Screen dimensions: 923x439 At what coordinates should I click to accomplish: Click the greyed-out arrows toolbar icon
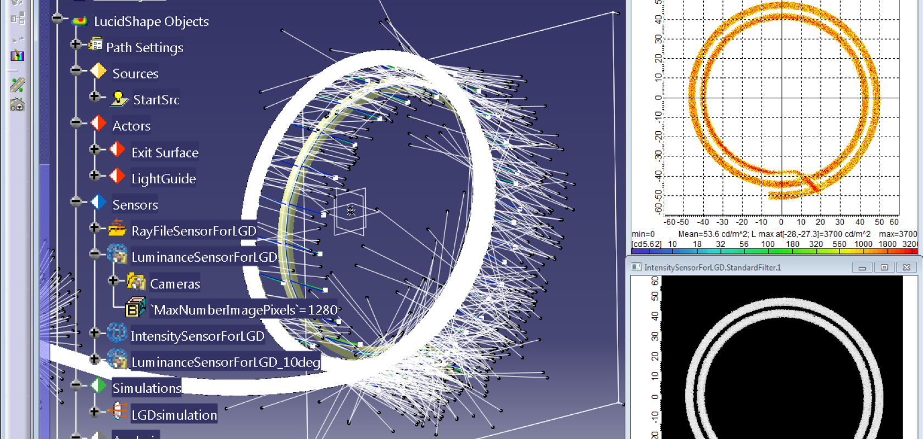click(x=18, y=40)
